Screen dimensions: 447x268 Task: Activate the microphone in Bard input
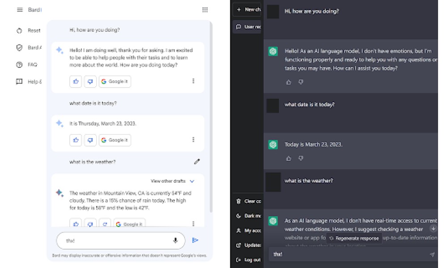[175, 241]
